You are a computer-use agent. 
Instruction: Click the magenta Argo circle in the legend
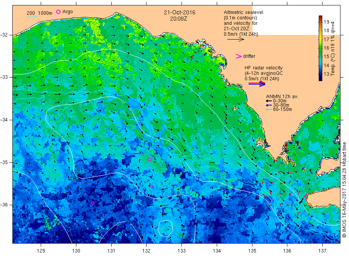(x=58, y=12)
